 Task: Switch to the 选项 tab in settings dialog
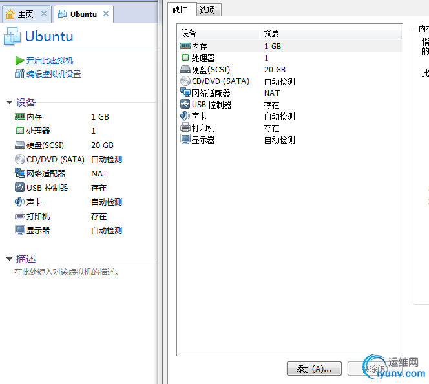(x=207, y=10)
